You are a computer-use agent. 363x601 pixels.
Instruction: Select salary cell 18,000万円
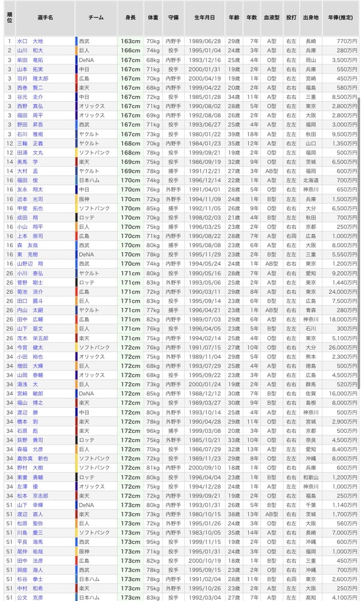point(340,319)
